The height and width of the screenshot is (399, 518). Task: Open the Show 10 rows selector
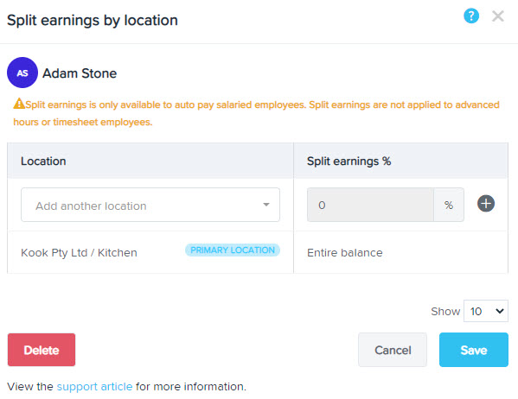pyautogui.click(x=486, y=311)
